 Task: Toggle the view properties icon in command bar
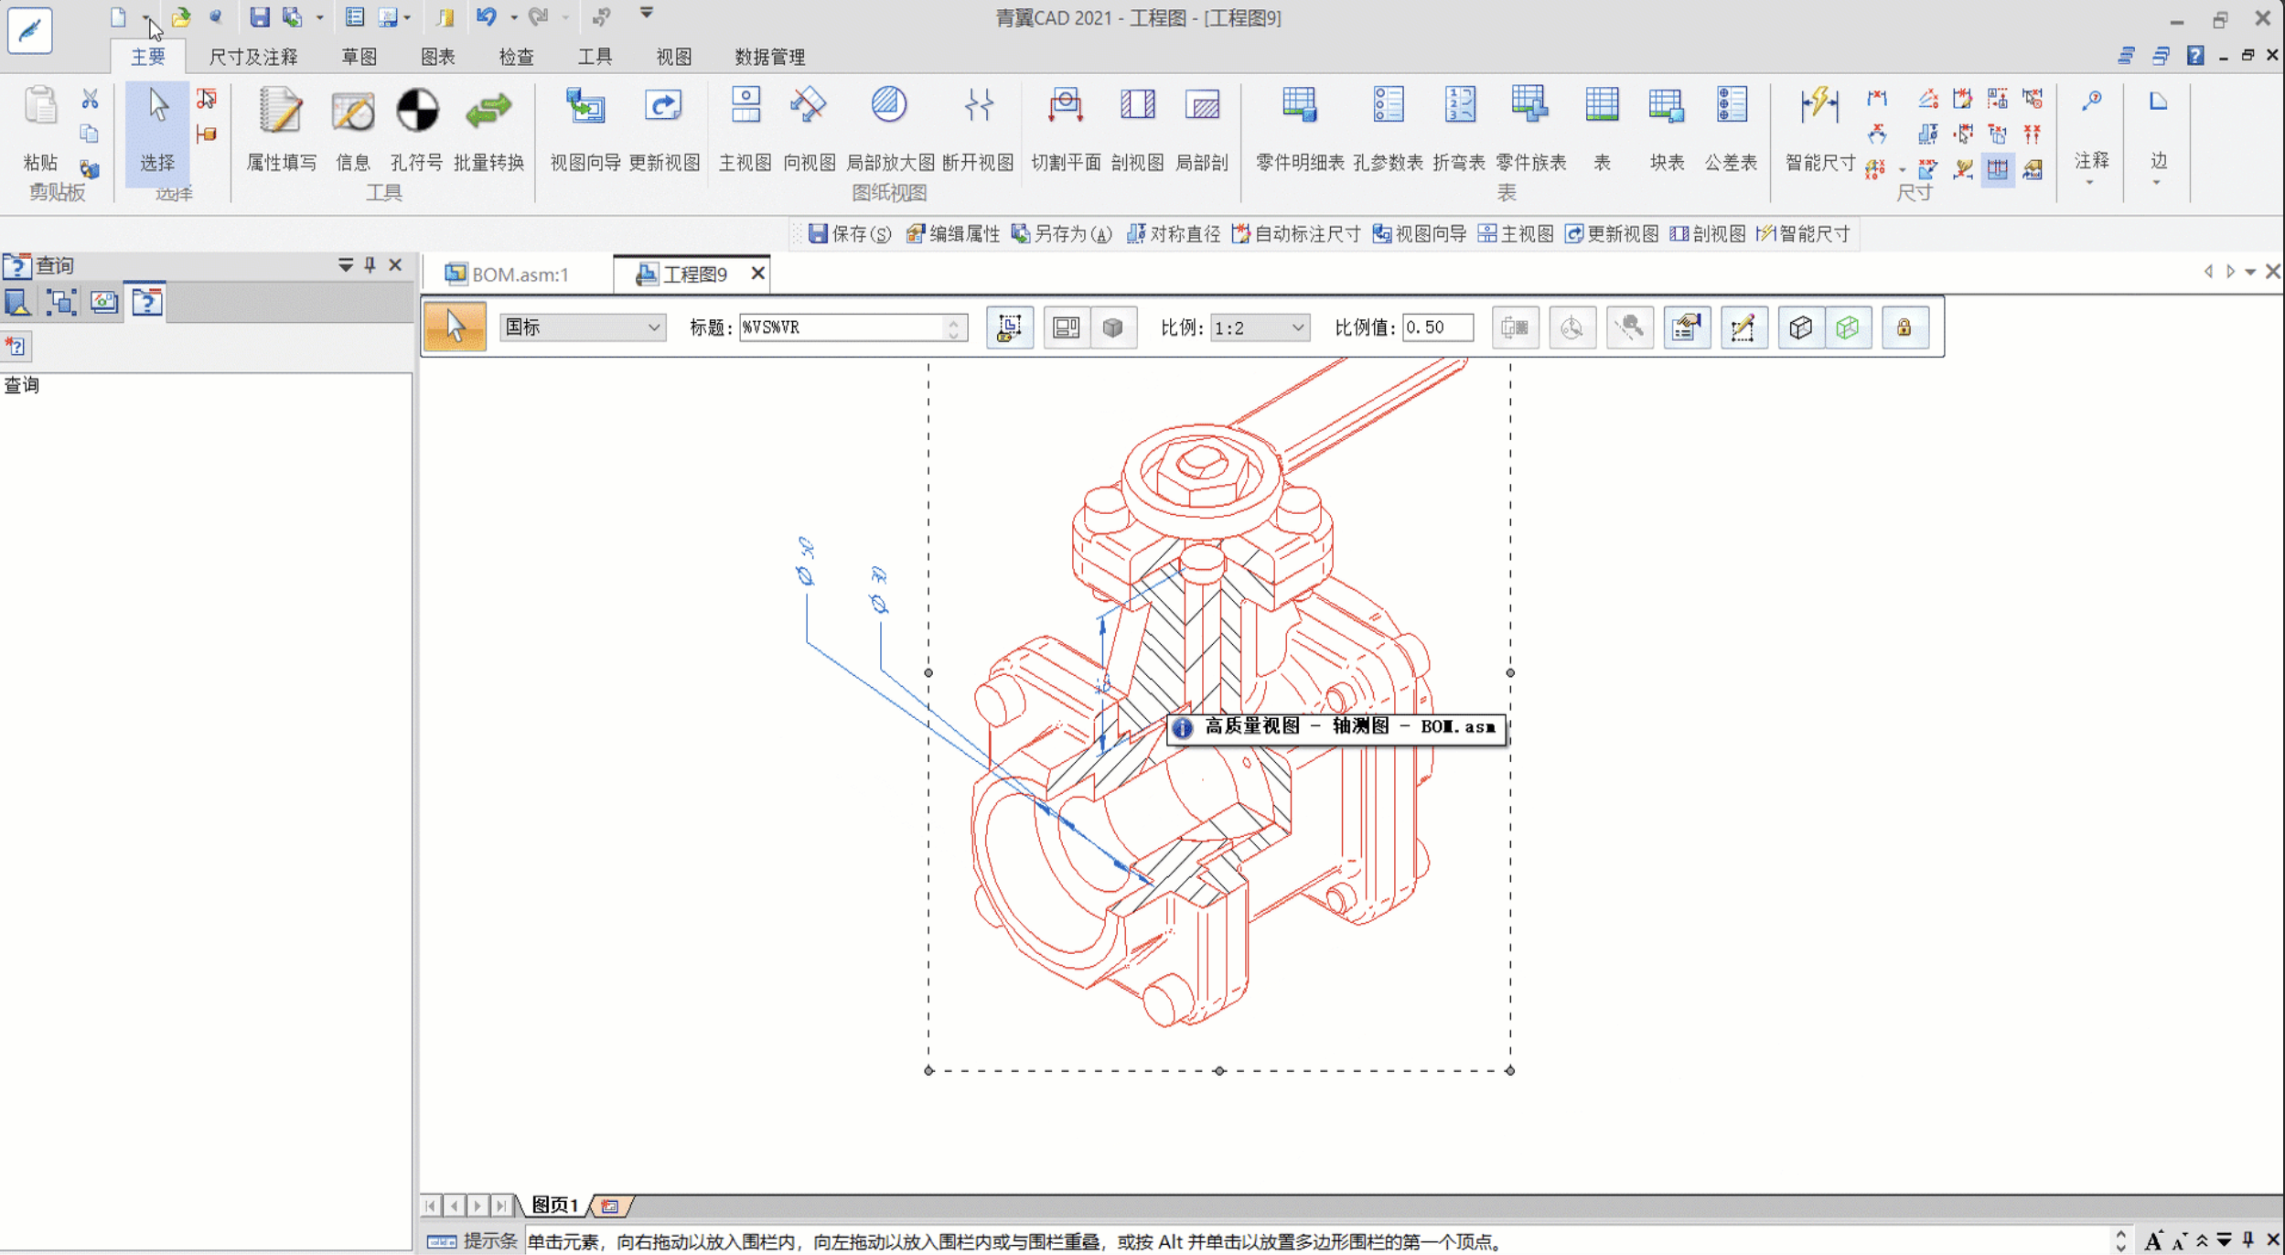[x=1687, y=327]
